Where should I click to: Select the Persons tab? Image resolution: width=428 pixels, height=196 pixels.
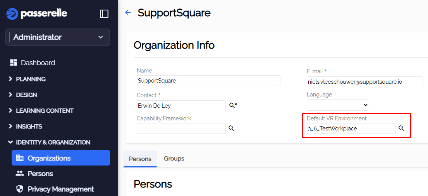tap(140, 159)
